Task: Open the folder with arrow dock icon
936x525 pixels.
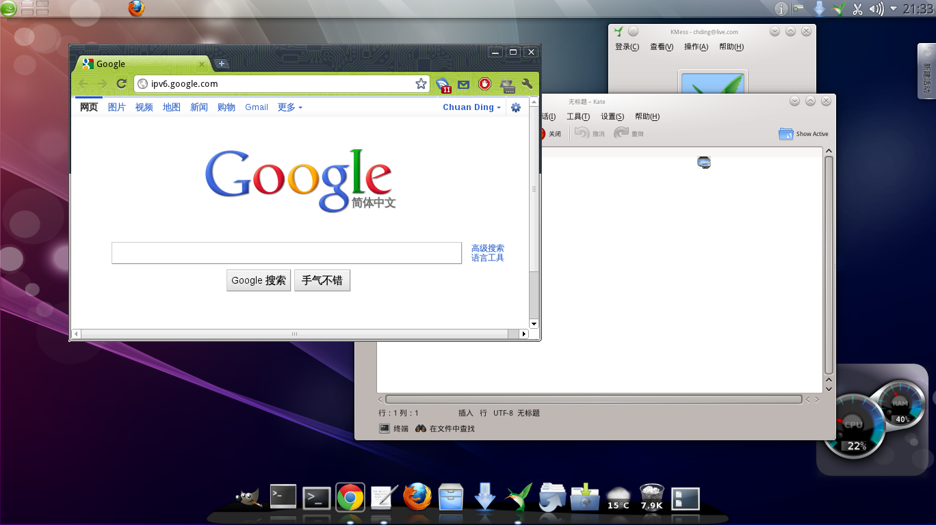Action: [551, 497]
